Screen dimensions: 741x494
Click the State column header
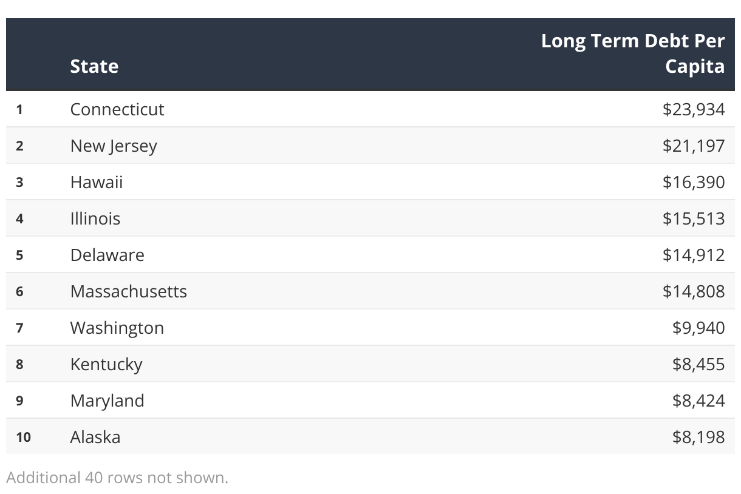click(94, 66)
